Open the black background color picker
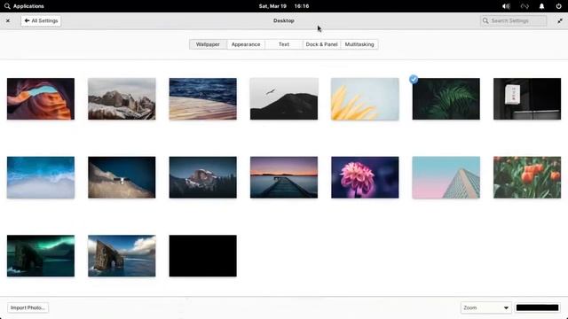 [537, 307]
